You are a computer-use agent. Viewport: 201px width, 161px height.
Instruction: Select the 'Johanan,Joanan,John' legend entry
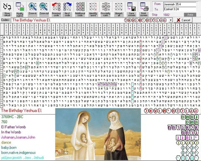(x=18, y=137)
